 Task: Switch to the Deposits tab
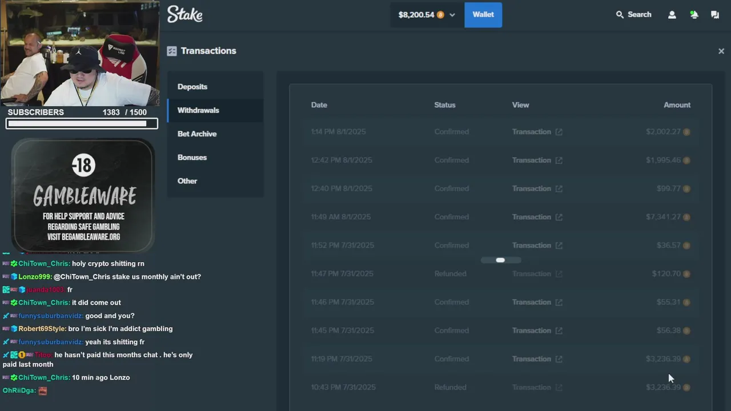coord(215,87)
